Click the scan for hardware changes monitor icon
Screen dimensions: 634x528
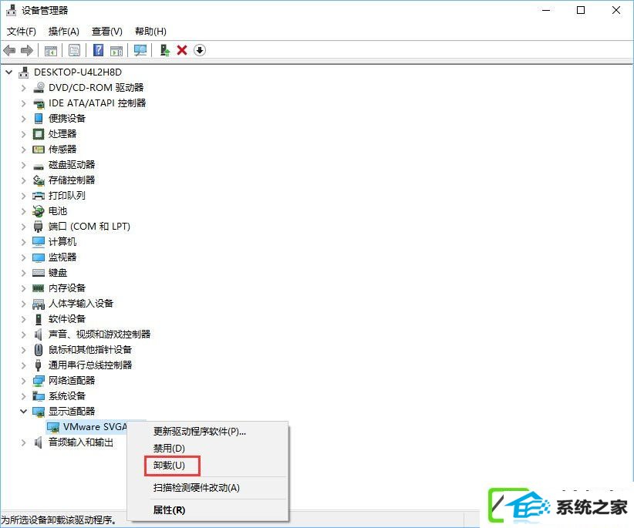140,51
